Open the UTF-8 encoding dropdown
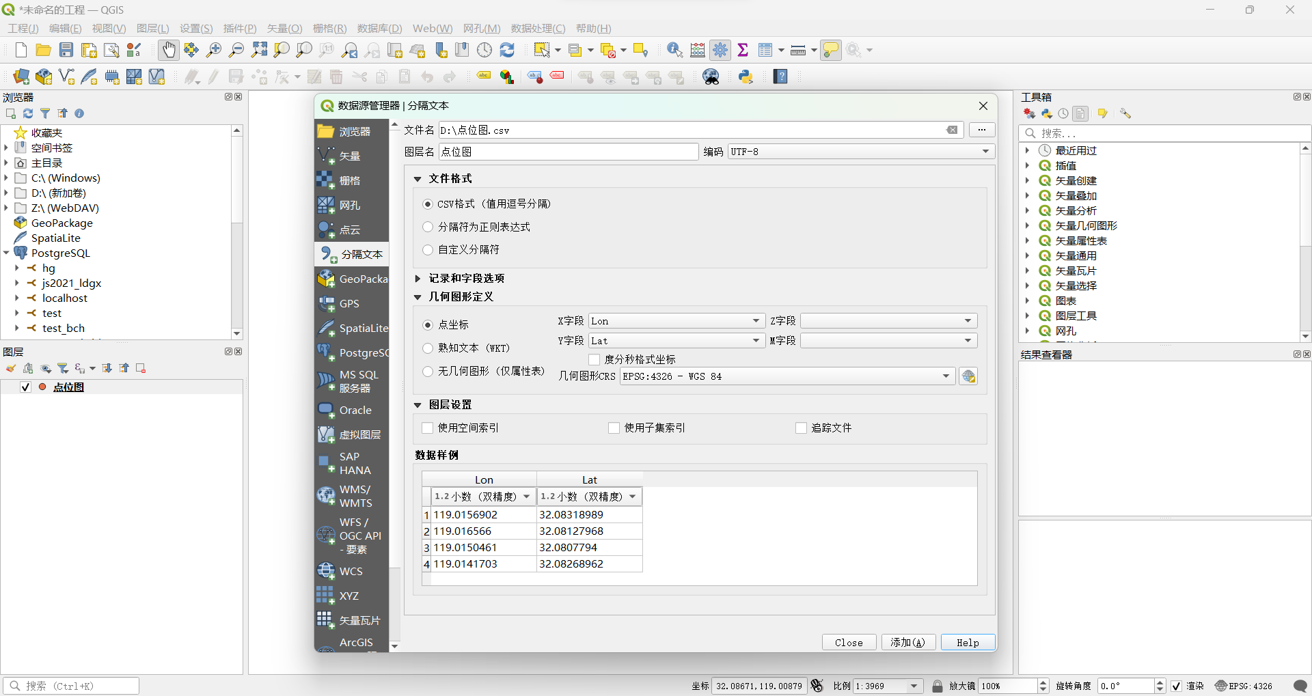The width and height of the screenshot is (1312, 696). pos(861,152)
